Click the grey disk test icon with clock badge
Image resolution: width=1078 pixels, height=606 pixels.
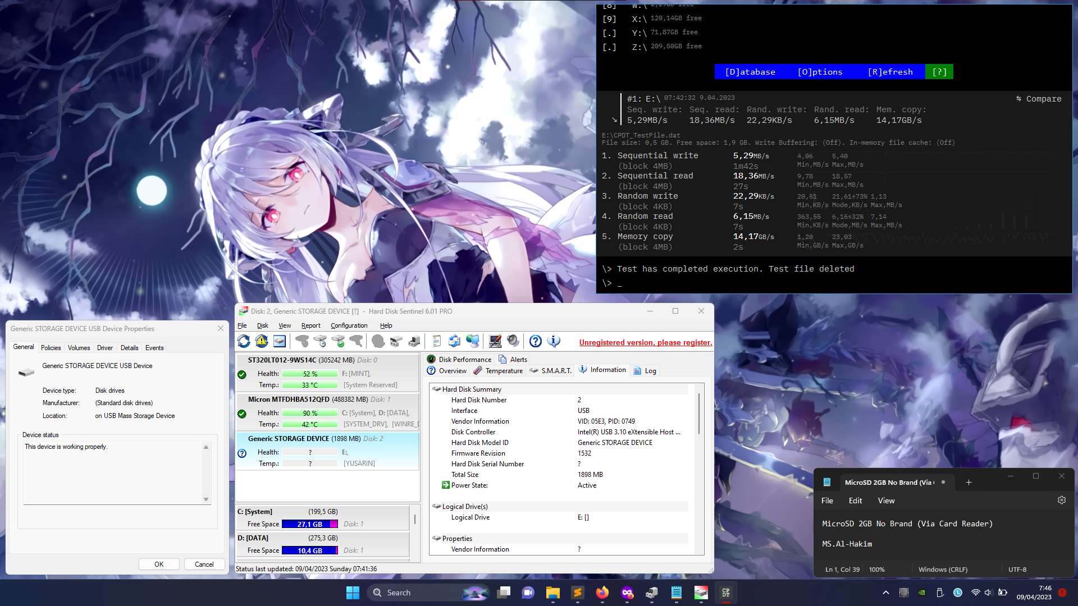[320, 341]
